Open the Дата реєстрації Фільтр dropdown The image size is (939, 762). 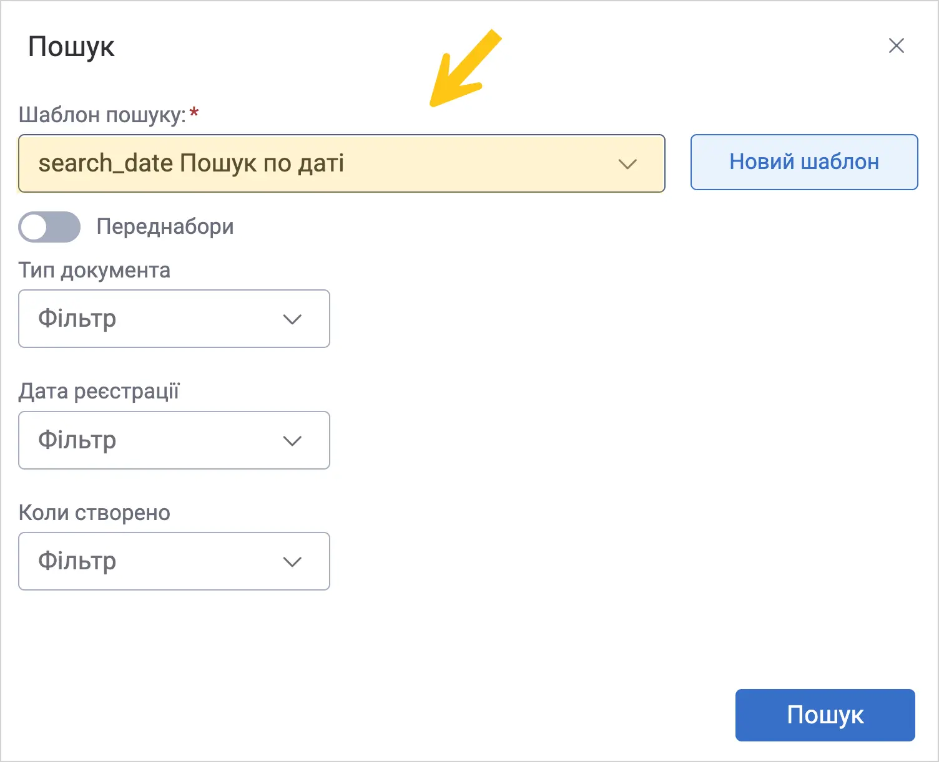pos(174,440)
